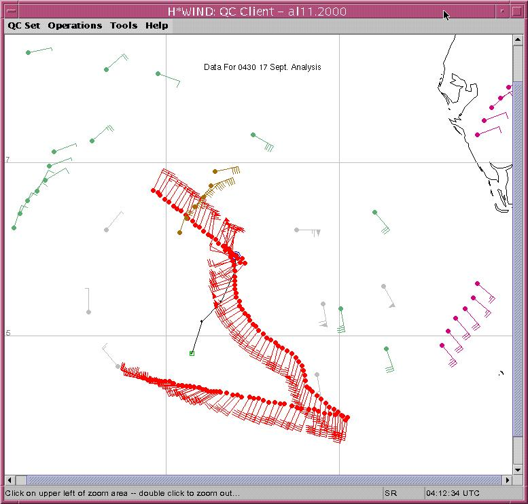Open the Operations menu
The image size is (528, 504).
coord(75,26)
